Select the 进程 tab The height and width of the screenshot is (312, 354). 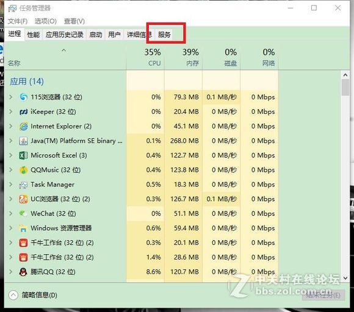point(15,34)
